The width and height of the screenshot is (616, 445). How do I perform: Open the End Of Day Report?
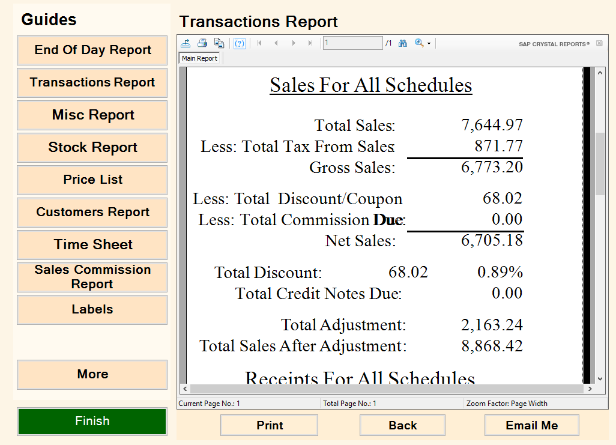pos(92,50)
